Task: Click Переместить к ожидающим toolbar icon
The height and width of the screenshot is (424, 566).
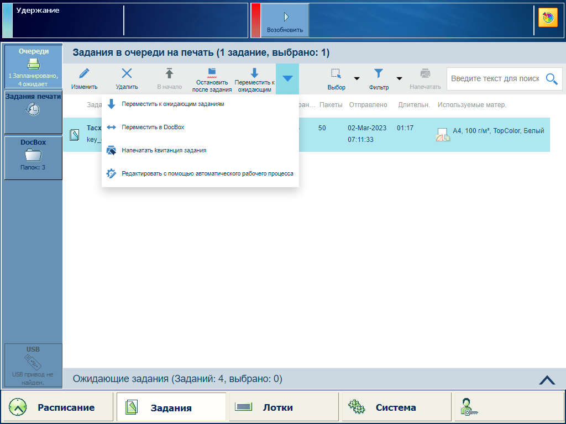Action: tap(254, 73)
